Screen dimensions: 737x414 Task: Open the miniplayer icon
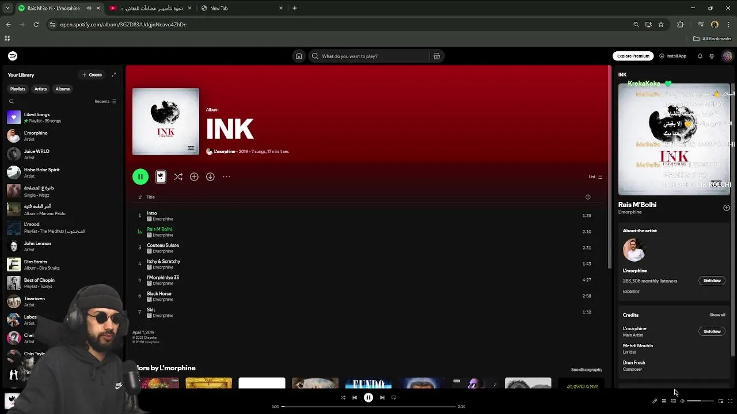720,401
